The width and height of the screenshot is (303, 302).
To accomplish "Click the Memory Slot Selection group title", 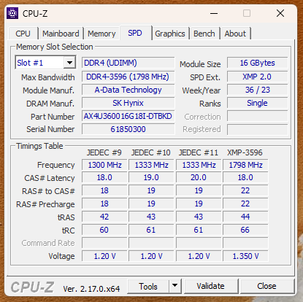I will click(55, 47).
